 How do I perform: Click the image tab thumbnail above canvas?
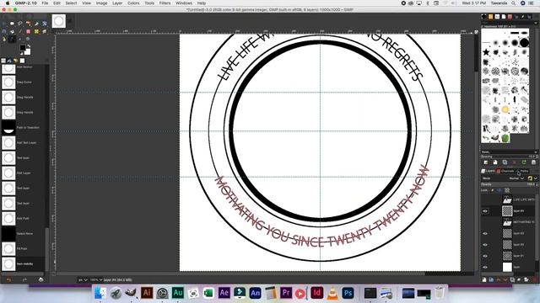tap(59, 21)
